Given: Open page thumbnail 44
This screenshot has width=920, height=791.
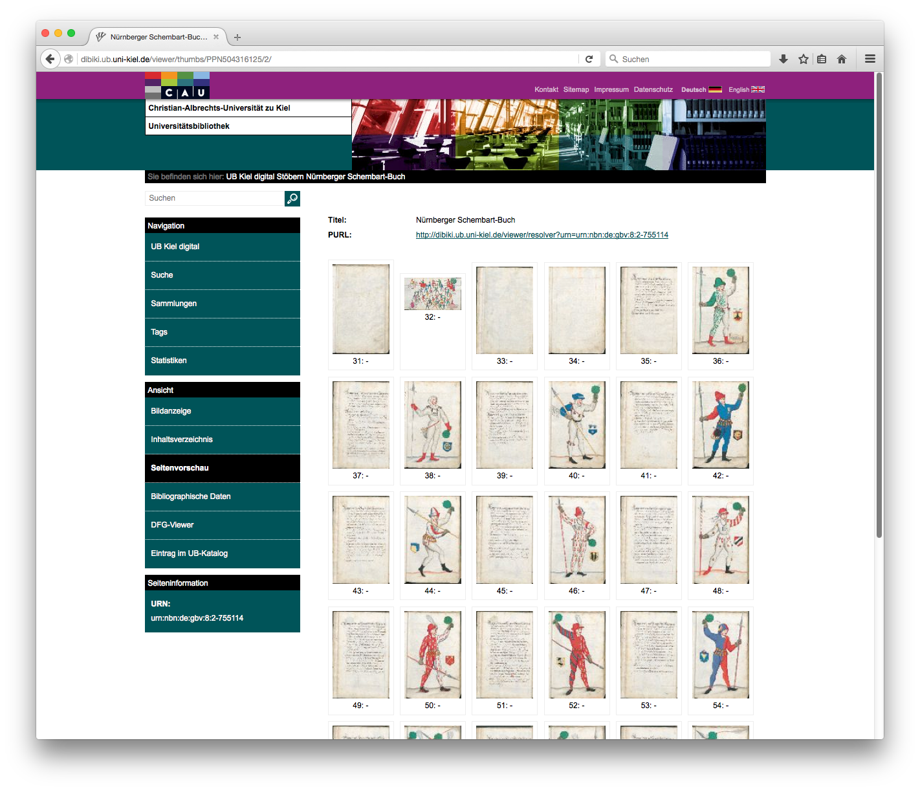Looking at the screenshot, I should click(x=433, y=540).
